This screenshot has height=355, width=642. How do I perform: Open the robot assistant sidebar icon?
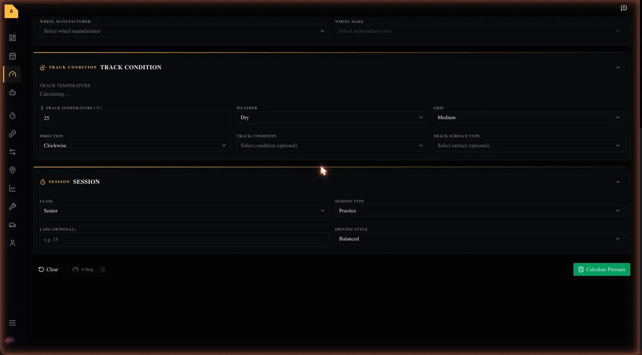pyautogui.click(x=12, y=92)
